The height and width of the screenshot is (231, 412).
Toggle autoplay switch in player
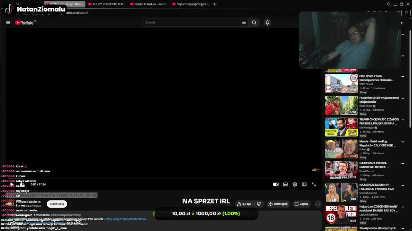pyautogui.click(x=276, y=184)
